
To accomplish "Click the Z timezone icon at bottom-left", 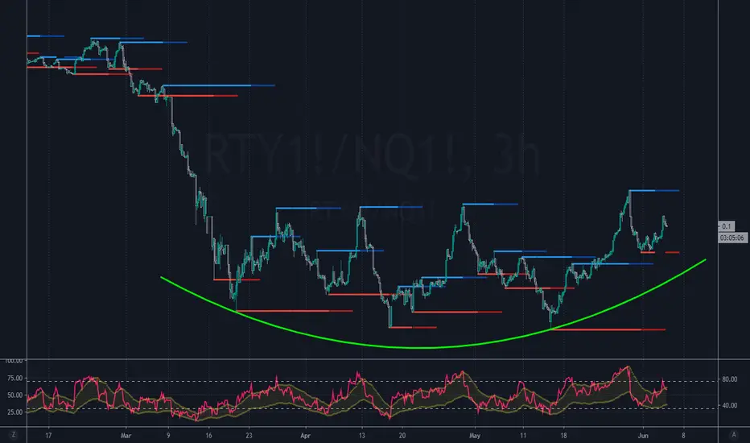I will (14, 435).
